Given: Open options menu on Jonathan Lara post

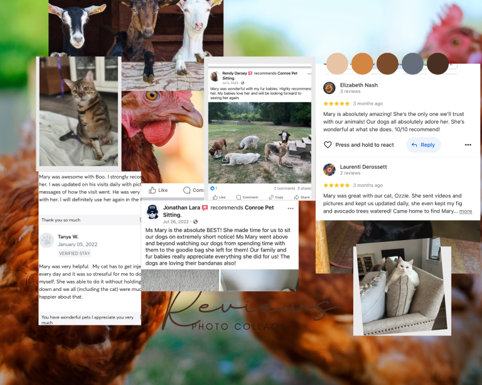Looking at the screenshot, I should [291, 208].
